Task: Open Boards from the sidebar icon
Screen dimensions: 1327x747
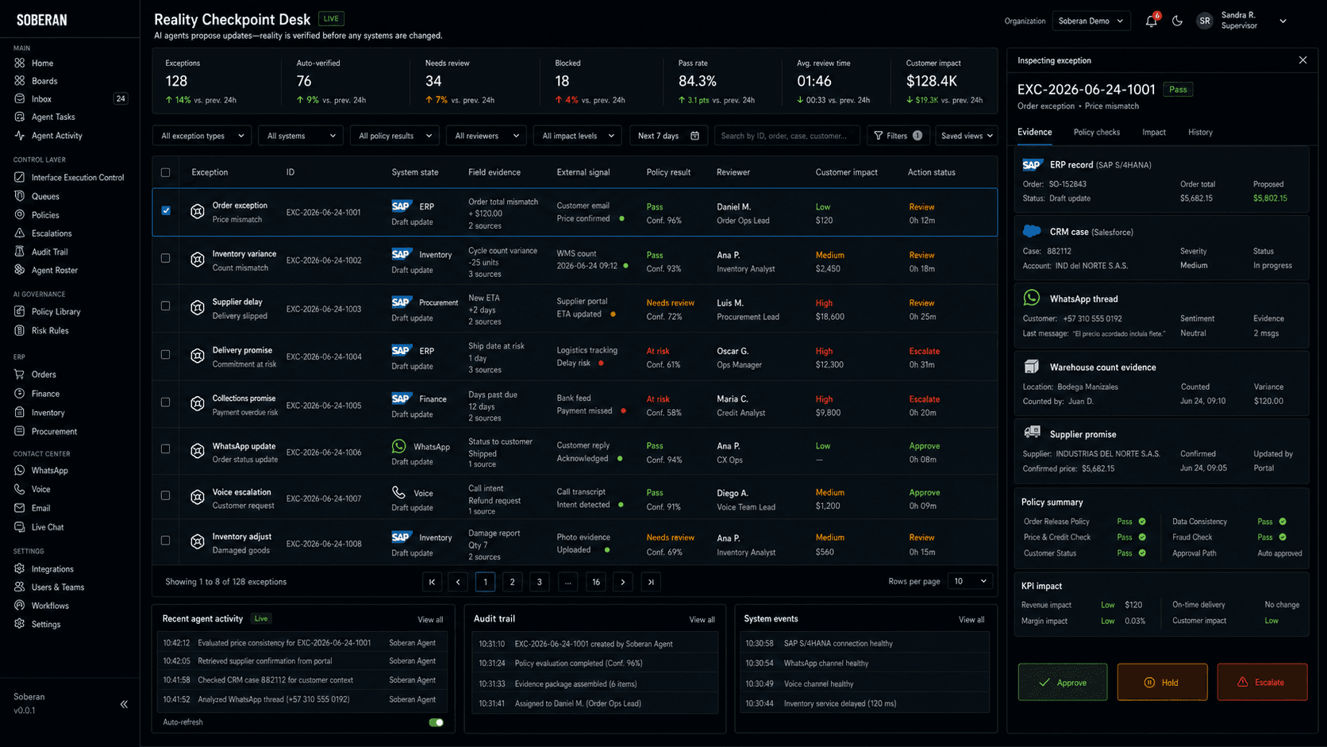Action: (x=20, y=80)
